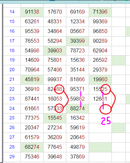Screen dimensions: 130x163
Task: Select the cell containing 91138
Action: [32, 12]
